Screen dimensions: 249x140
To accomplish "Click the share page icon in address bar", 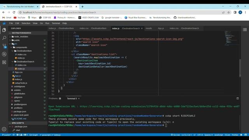I will 223,12.
